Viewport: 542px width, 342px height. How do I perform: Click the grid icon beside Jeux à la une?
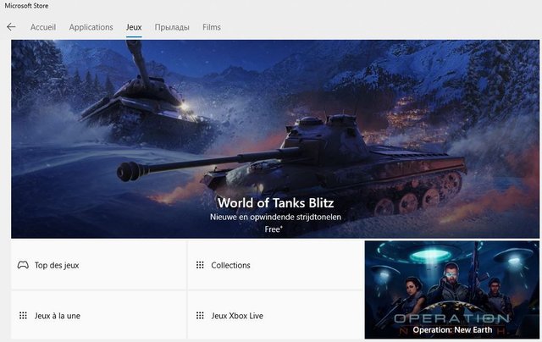(23, 316)
